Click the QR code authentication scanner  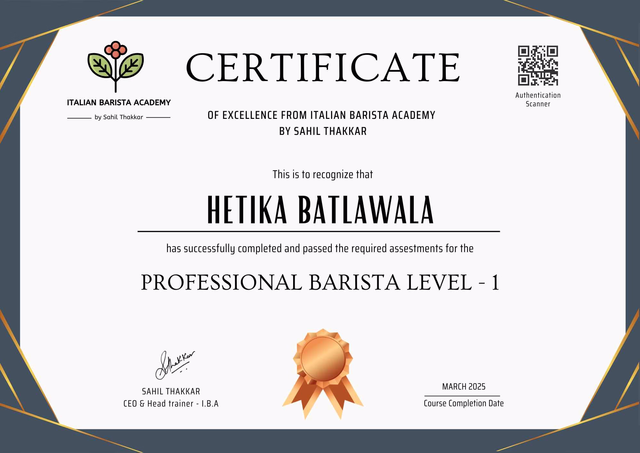click(x=538, y=66)
